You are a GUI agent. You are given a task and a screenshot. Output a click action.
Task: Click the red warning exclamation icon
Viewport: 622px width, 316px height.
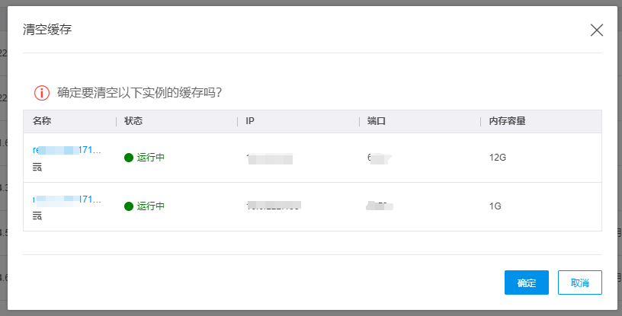tap(41, 93)
